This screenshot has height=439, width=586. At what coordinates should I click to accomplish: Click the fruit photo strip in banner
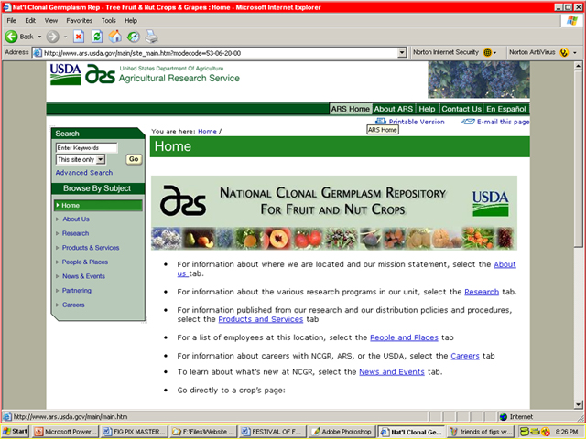(x=333, y=238)
